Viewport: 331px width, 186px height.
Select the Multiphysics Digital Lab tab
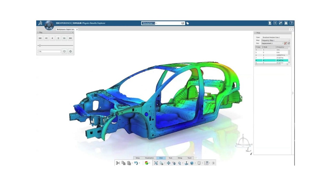click(x=66, y=29)
